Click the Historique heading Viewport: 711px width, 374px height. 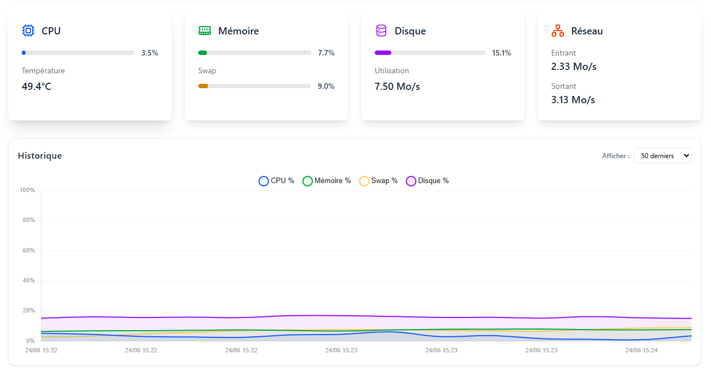click(x=40, y=156)
